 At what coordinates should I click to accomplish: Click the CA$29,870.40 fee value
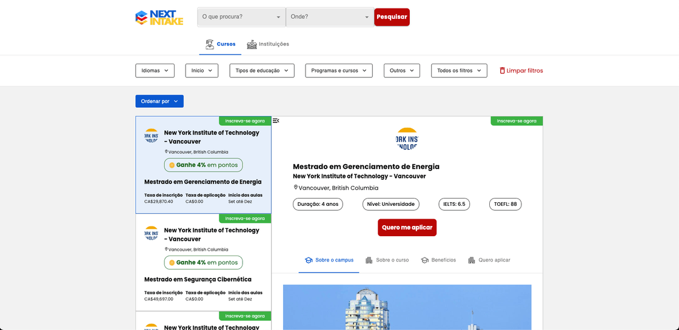158,202
